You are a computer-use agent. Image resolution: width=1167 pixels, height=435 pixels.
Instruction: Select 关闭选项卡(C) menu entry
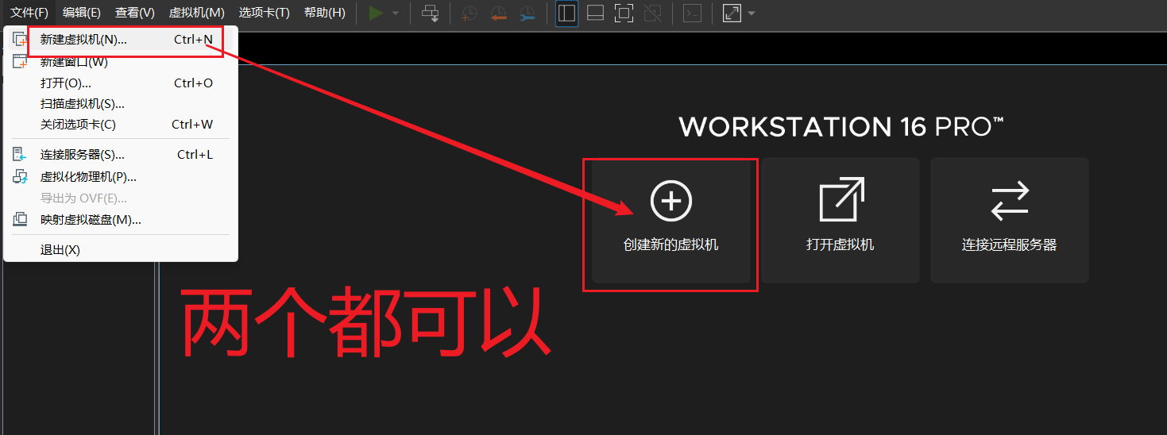[x=121, y=124]
